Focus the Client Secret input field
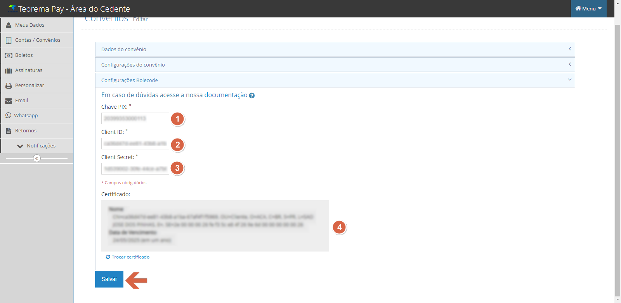Screen dimensions: 621x303 (135, 169)
